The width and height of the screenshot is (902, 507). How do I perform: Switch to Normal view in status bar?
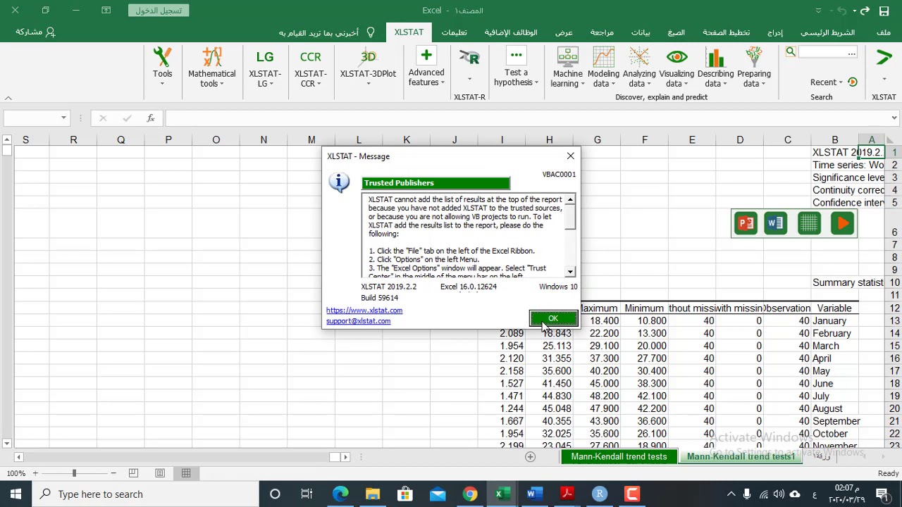[x=186, y=473]
